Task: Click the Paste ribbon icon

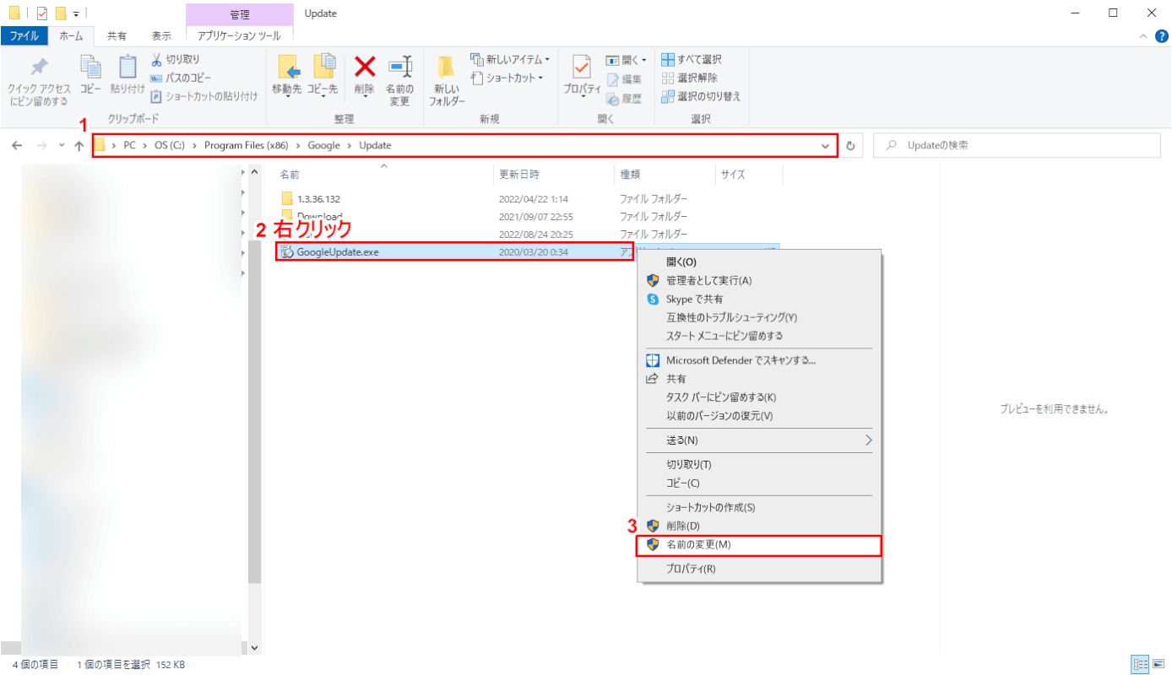Action: tap(128, 76)
